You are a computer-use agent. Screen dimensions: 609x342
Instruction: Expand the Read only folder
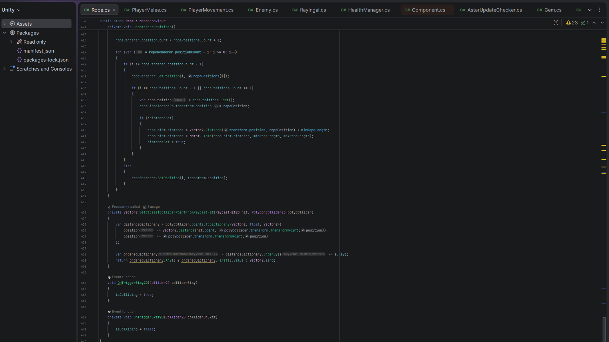point(11,42)
